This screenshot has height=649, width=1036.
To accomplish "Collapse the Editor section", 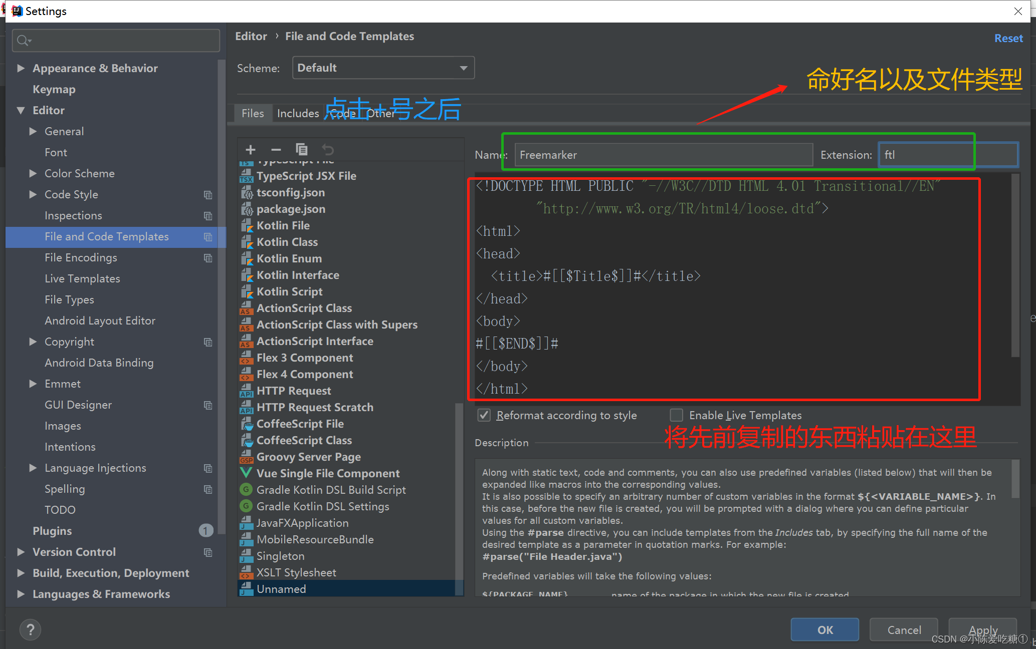I will [21, 110].
